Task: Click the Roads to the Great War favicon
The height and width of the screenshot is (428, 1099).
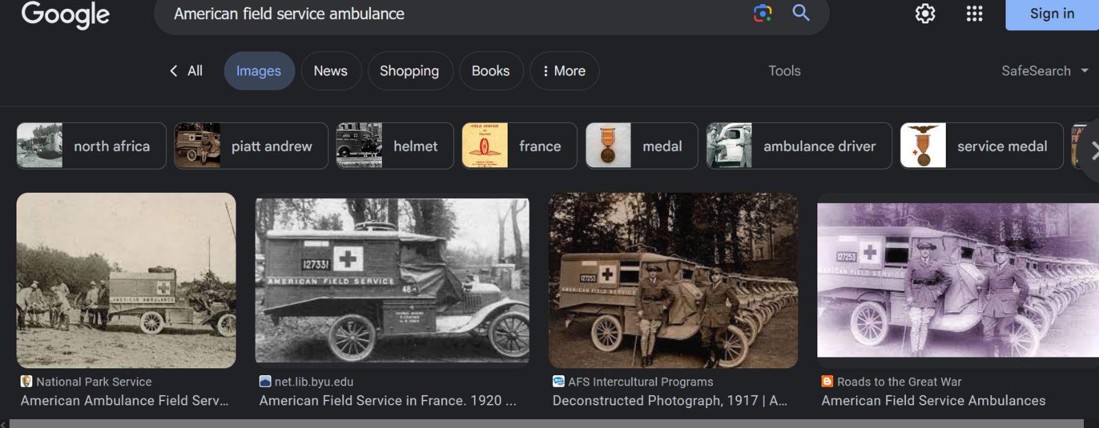Action: click(828, 381)
